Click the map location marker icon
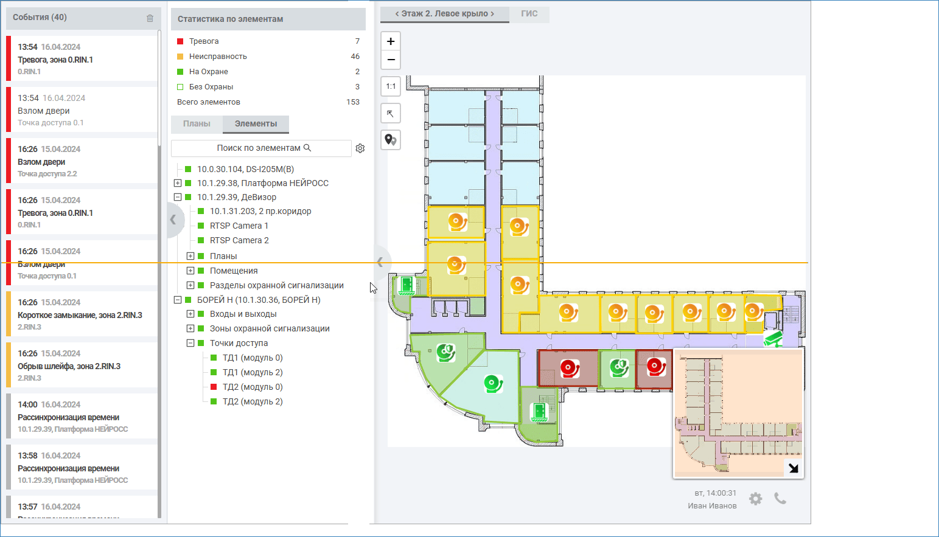 391,140
